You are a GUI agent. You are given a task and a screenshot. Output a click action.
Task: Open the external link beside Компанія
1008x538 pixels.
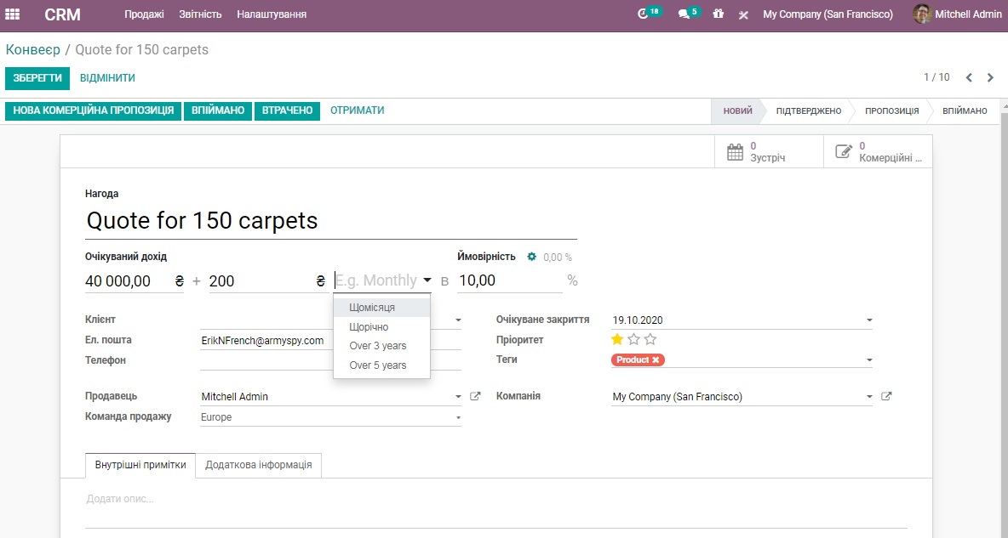pos(886,397)
